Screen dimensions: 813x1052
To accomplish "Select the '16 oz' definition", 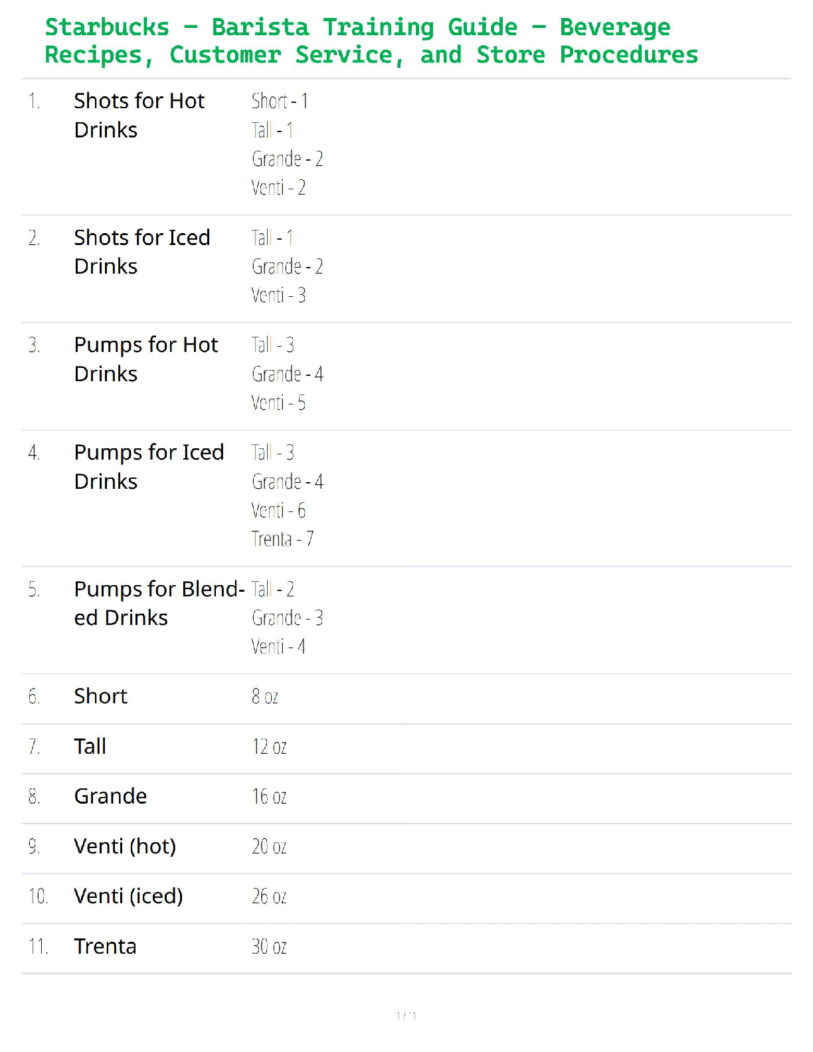I will [269, 796].
